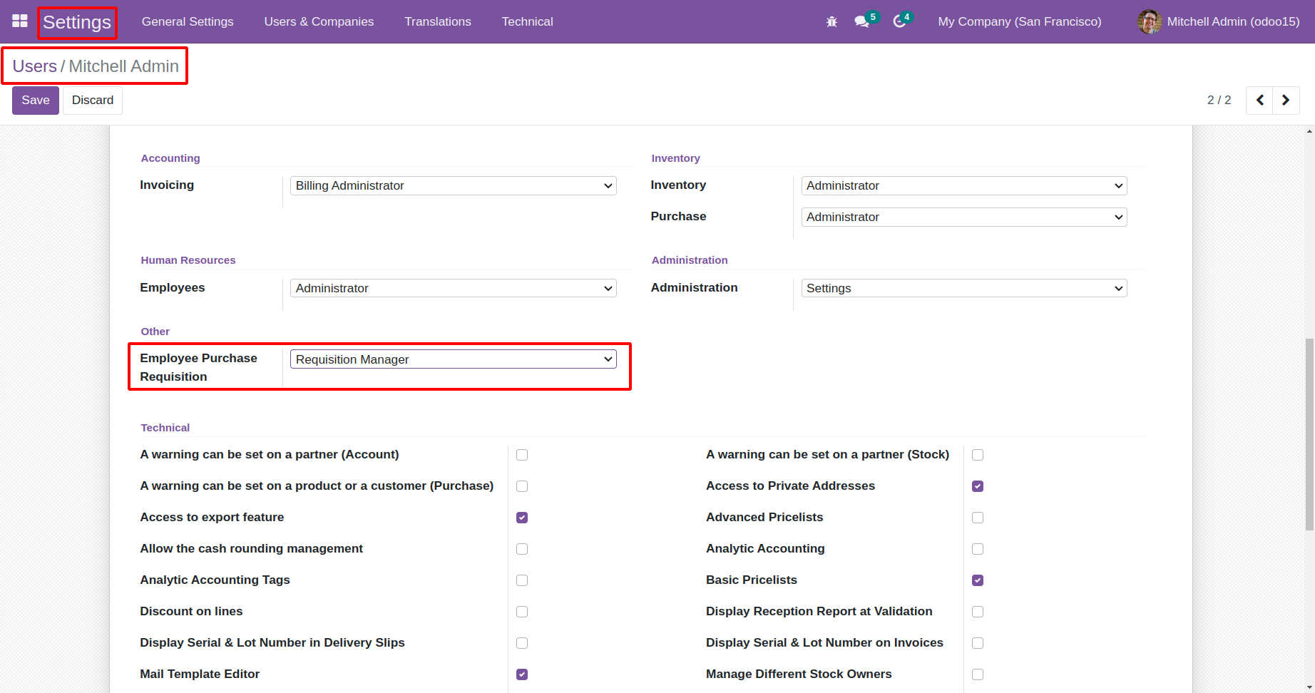
Task: Enable Manage Different Stock Owners checkbox
Action: coord(978,674)
